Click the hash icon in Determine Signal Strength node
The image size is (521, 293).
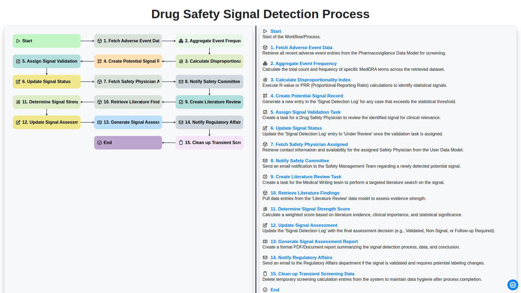(x=18, y=102)
